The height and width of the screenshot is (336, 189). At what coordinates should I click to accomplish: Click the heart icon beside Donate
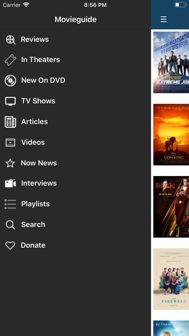(10, 246)
